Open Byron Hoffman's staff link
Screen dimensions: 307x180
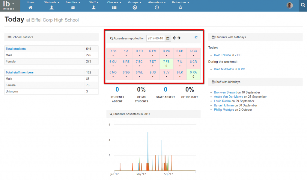point(224,105)
